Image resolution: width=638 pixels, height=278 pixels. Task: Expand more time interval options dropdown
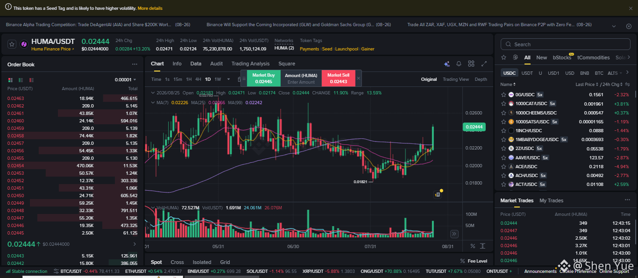[x=228, y=79]
